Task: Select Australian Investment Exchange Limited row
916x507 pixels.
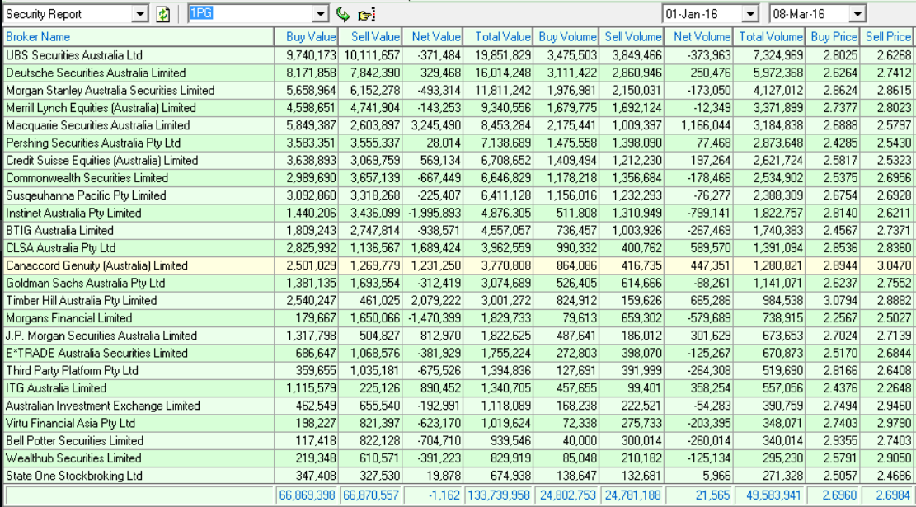Action: click(x=458, y=406)
